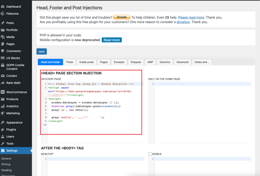Click the Pages icon in sidebar
This screenshot has width=260, height=176.
click(x=3, y=44)
